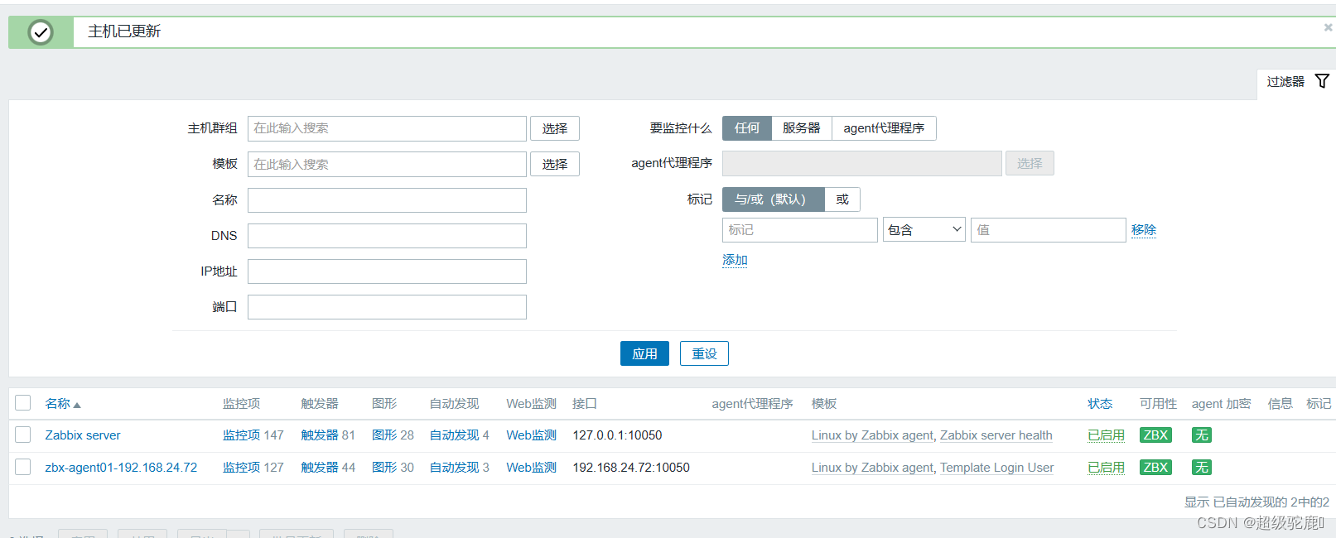Click the 无 encryption badge for zbx-agent01

pos(1202,467)
